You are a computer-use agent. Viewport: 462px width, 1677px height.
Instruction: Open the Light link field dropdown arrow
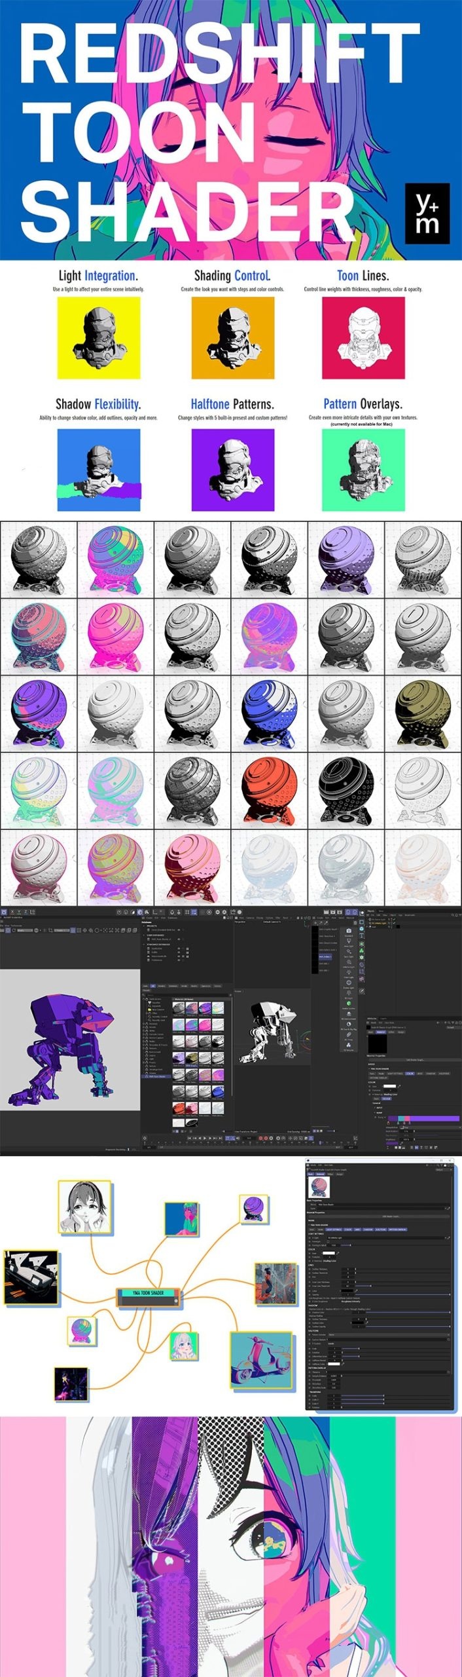point(446,1238)
